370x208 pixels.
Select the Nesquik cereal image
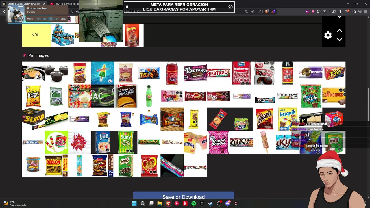(x=288, y=119)
